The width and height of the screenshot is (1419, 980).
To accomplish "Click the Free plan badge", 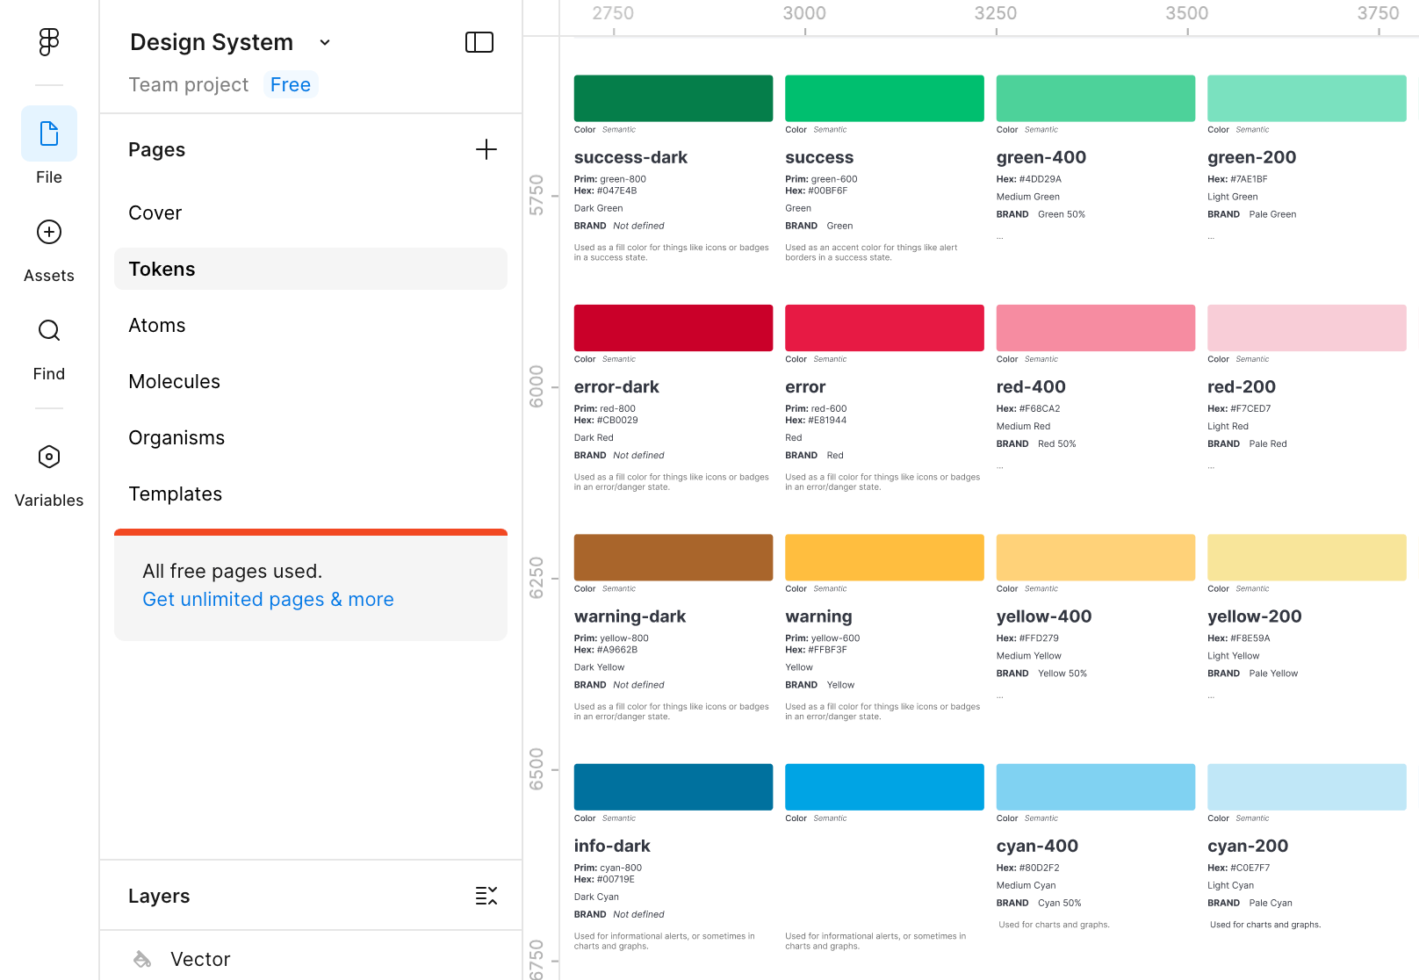I will pyautogui.click(x=291, y=84).
